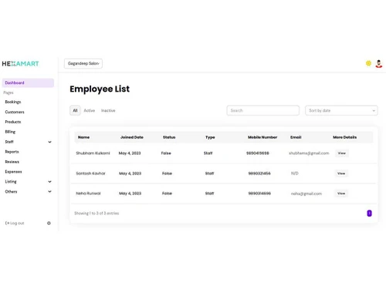Expand the Listing submenu chevron
The image size is (386, 289).
(49, 182)
